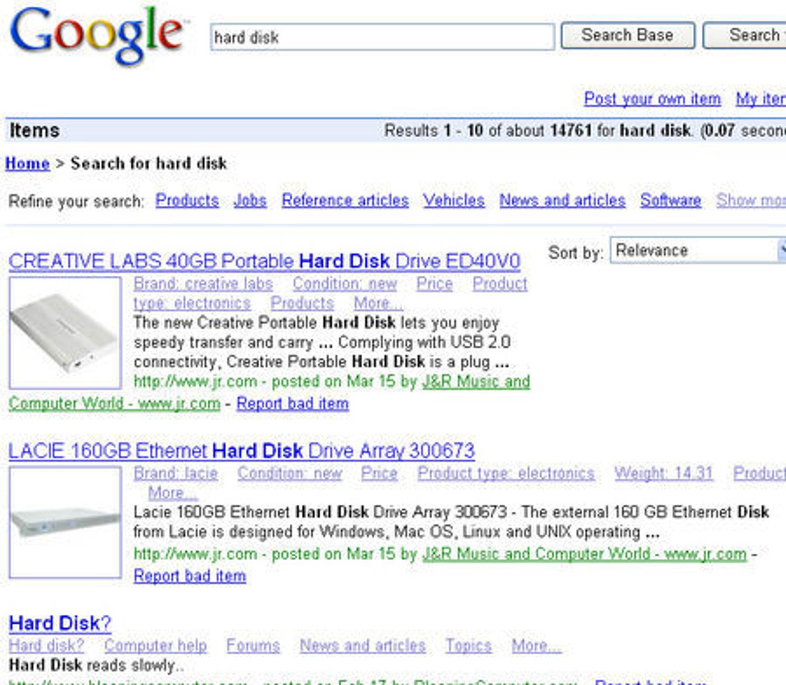Expand More attributes under LaCie result
The height and width of the screenshot is (685, 786).
click(173, 492)
